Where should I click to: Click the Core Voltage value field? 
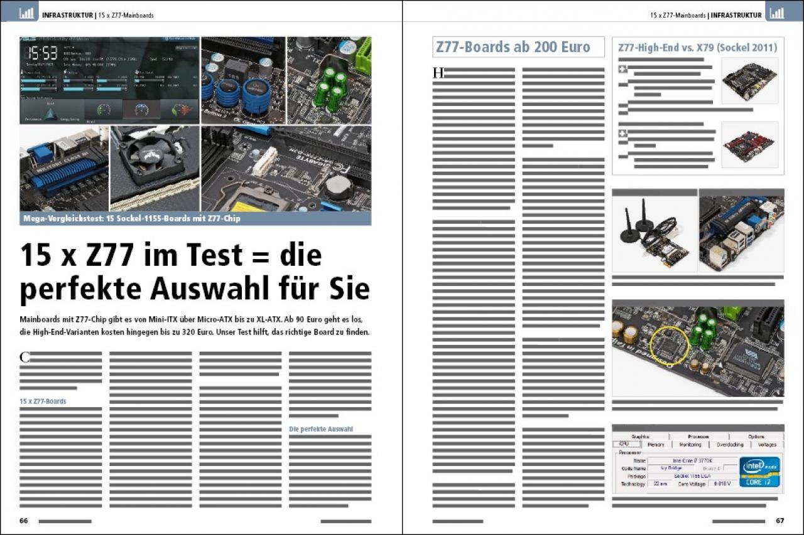click(x=722, y=484)
